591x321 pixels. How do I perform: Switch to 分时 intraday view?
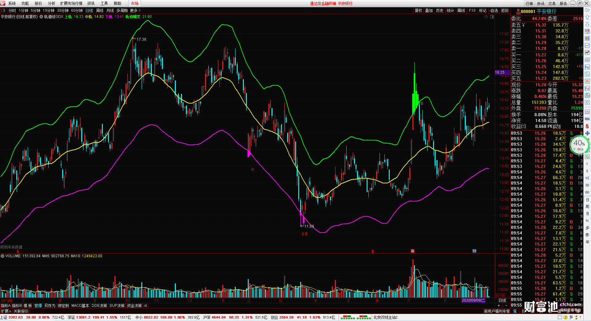(x=12, y=10)
